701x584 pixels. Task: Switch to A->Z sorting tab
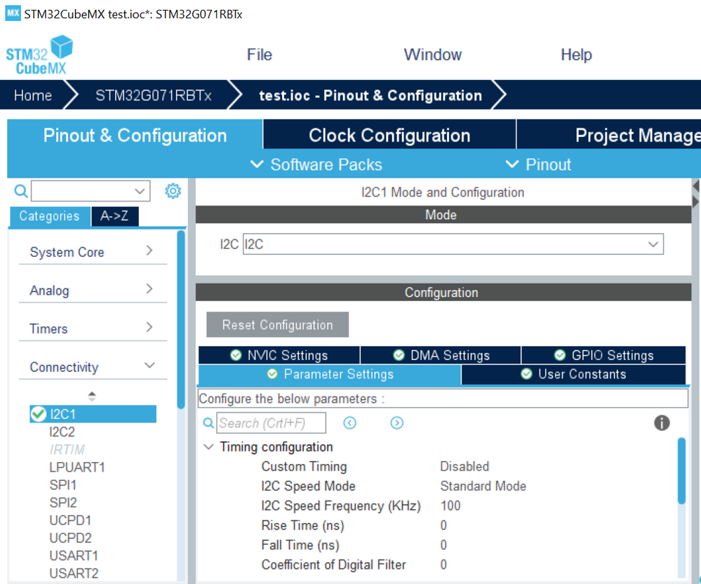tap(114, 216)
